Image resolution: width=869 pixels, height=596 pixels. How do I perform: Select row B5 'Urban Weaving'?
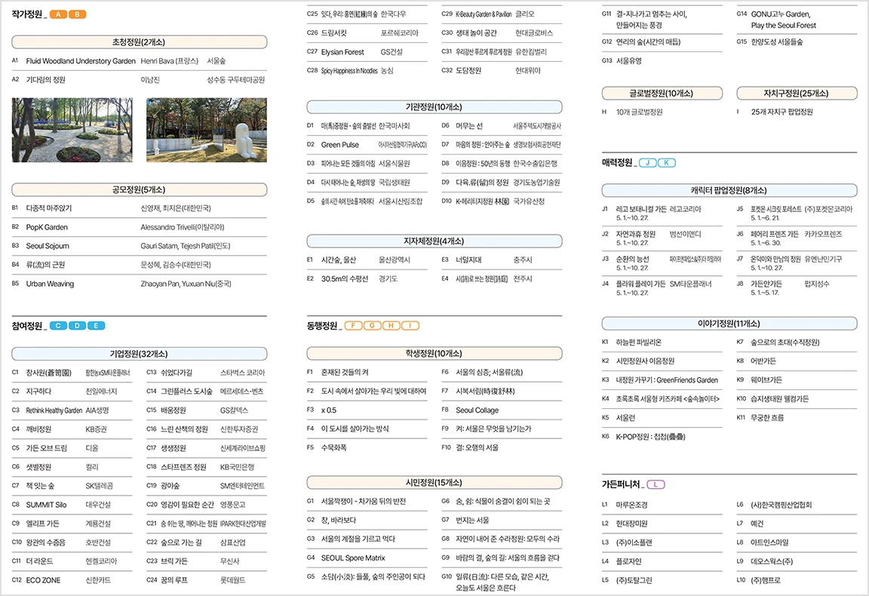pos(139,284)
